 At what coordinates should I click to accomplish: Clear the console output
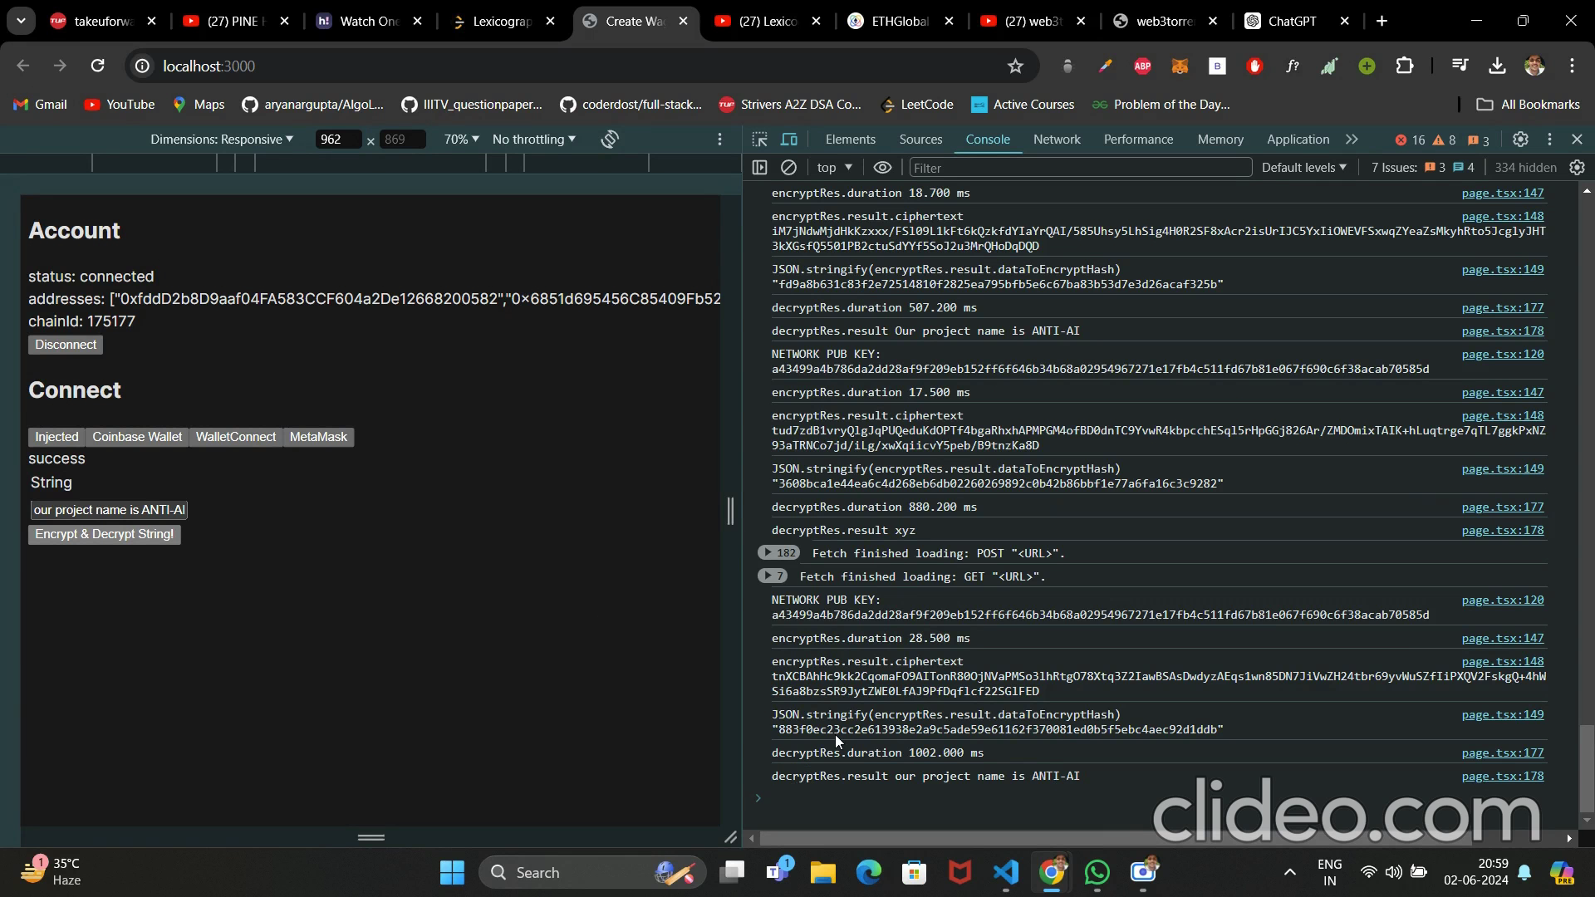(788, 168)
